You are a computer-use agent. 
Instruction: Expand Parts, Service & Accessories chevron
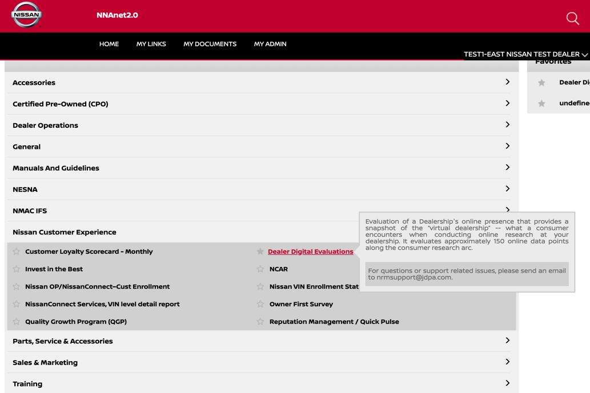click(x=508, y=341)
